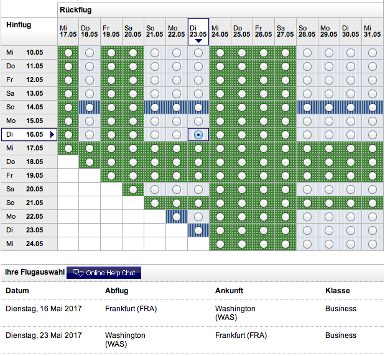Select the Di 16.05 outbound row header
Image resolution: width=385 pixels, height=356 pixels.
tap(26, 134)
